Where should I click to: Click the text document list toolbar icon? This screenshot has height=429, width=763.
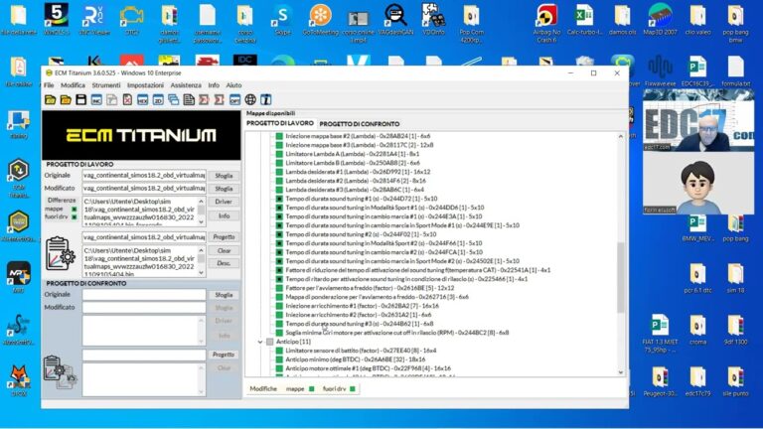pos(189,99)
